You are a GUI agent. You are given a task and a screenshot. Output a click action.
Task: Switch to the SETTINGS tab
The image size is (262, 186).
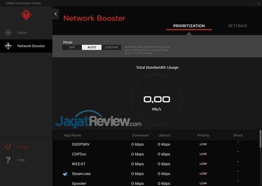click(x=238, y=26)
